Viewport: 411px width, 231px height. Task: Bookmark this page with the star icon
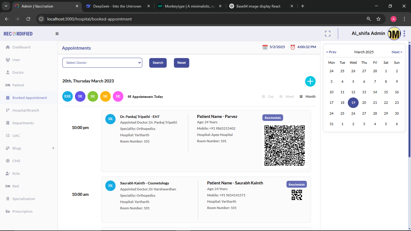pyautogui.click(x=379, y=19)
